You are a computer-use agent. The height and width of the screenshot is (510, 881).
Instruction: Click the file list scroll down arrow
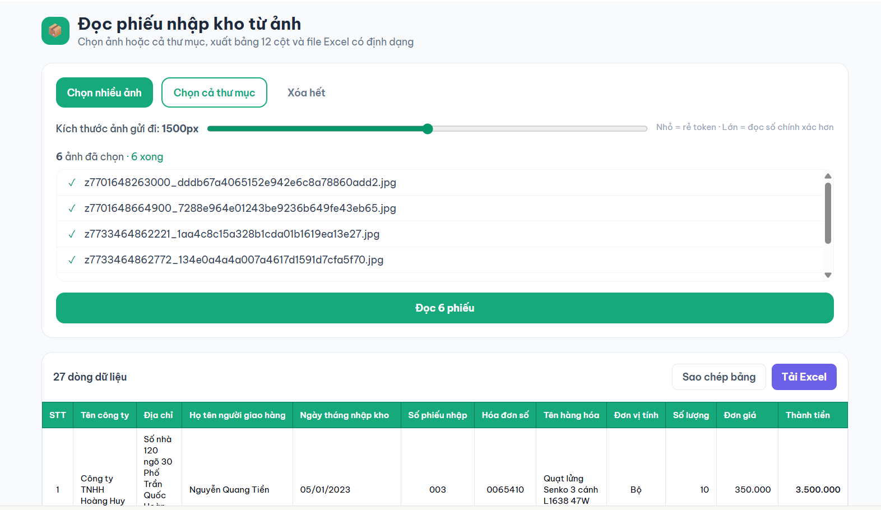pos(828,275)
